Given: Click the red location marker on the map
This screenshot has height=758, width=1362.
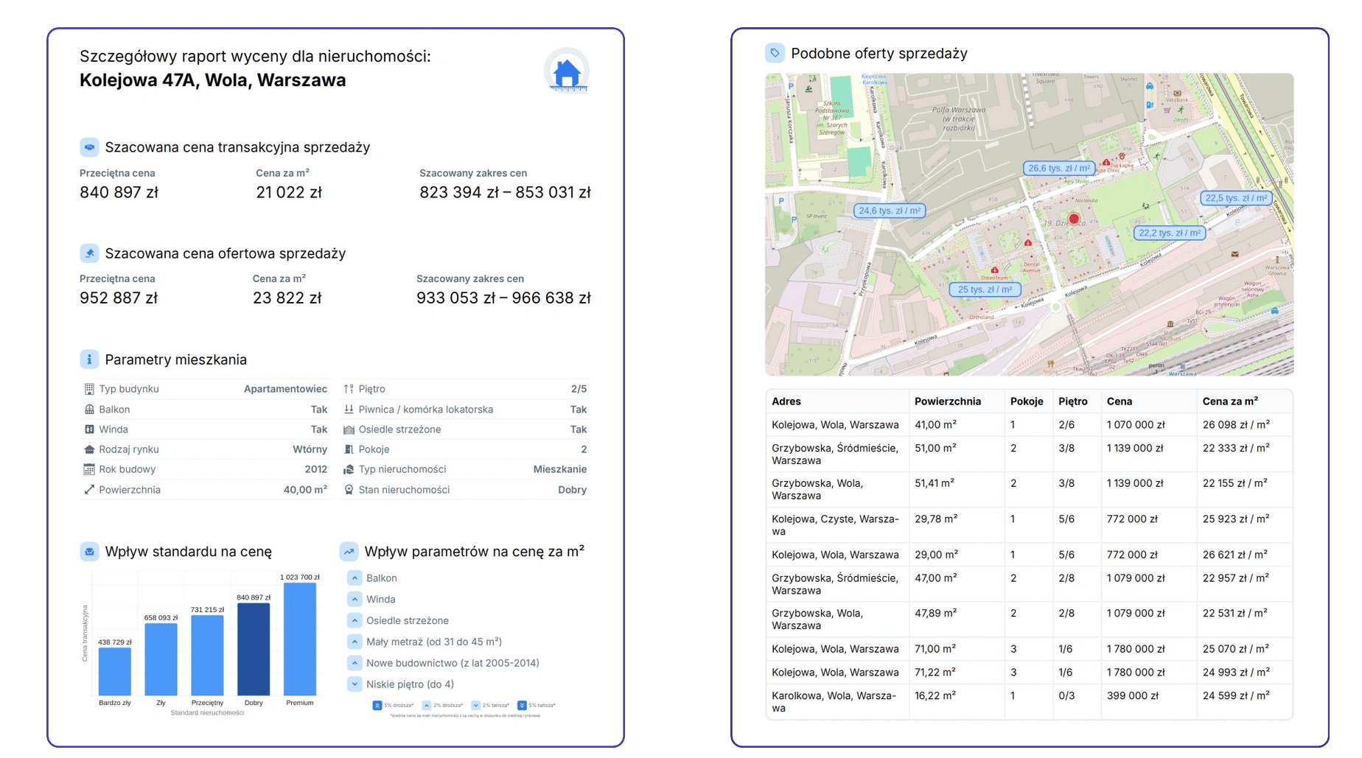Looking at the screenshot, I should (1074, 219).
